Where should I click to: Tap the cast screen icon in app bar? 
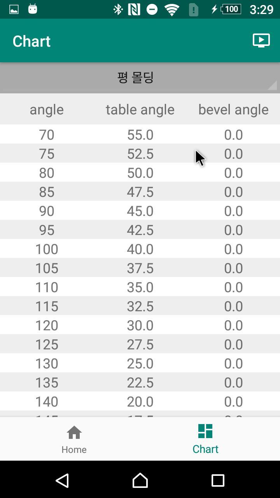[x=261, y=40]
